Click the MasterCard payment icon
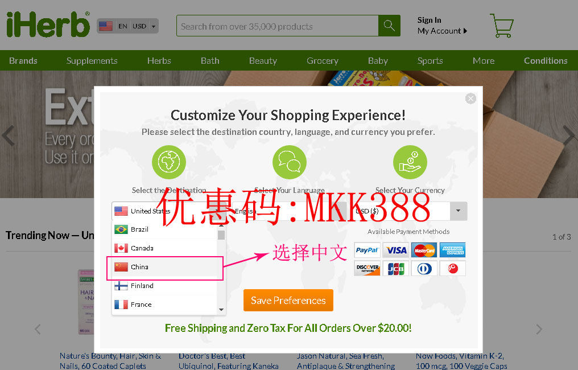Viewport: 578px width, 370px height. (x=424, y=250)
